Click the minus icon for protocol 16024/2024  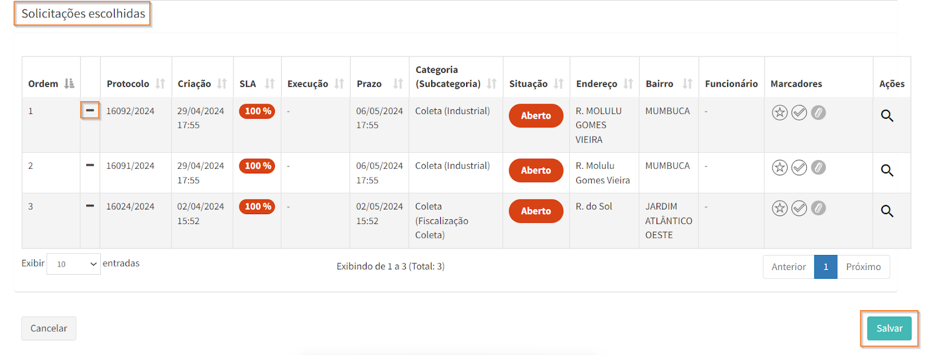coord(90,206)
